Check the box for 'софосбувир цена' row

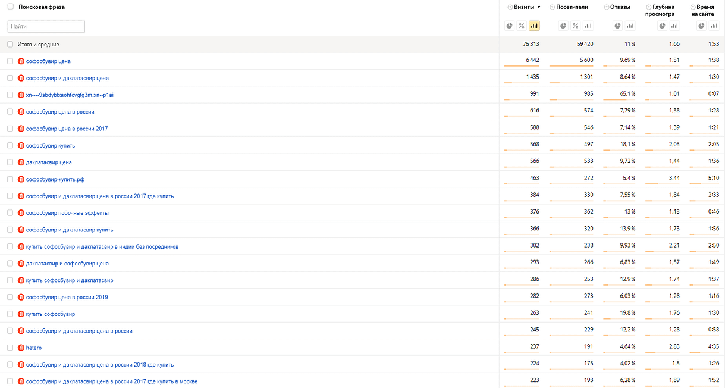tap(10, 61)
